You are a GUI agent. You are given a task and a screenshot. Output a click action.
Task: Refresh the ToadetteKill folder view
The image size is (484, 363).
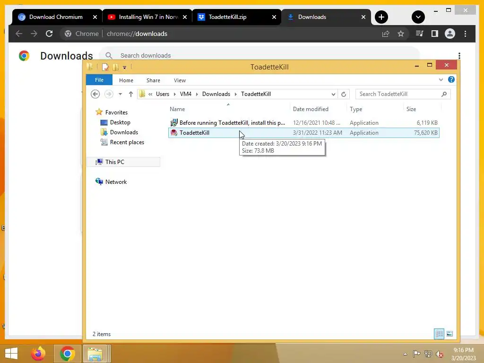pyautogui.click(x=344, y=94)
